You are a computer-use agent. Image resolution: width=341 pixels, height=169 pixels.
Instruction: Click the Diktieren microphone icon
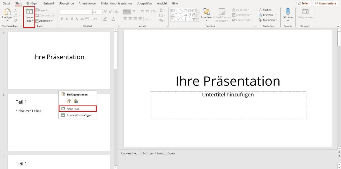(288, 11)
